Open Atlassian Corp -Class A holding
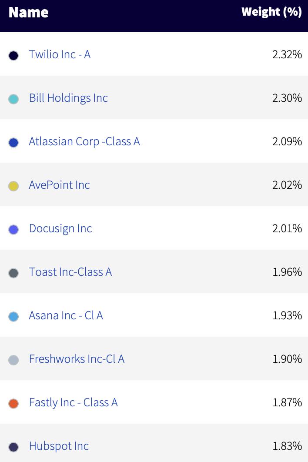The height and width of the screenshot is (462, 308). click(84, 142)
